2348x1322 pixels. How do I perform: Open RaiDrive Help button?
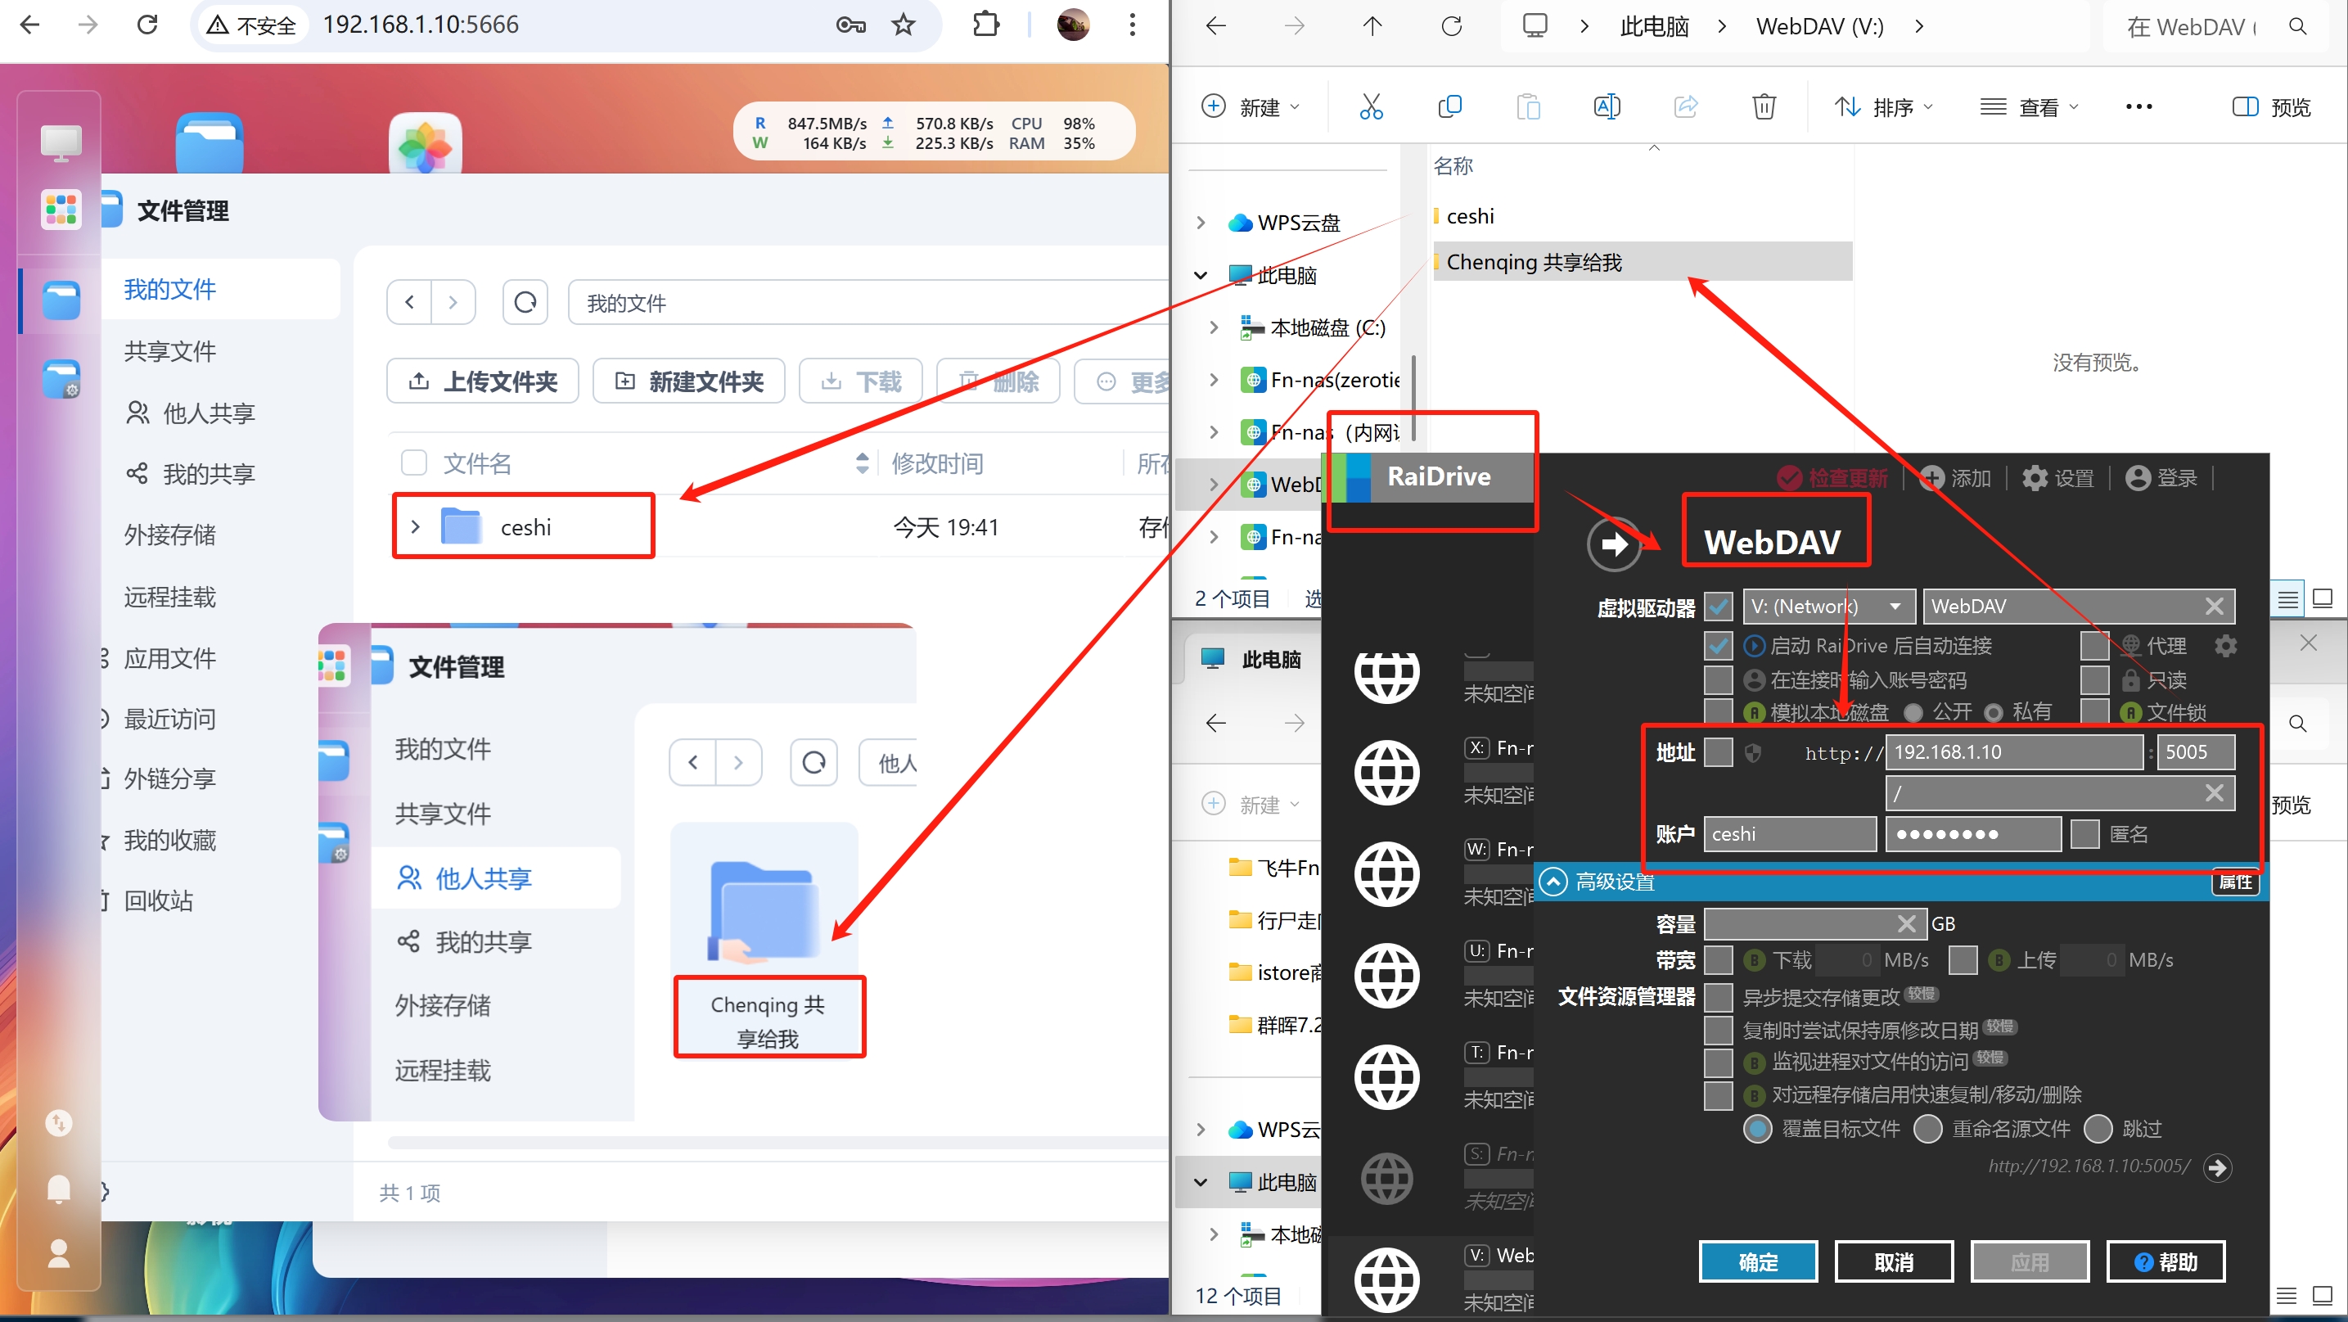click(2165, 1261)
